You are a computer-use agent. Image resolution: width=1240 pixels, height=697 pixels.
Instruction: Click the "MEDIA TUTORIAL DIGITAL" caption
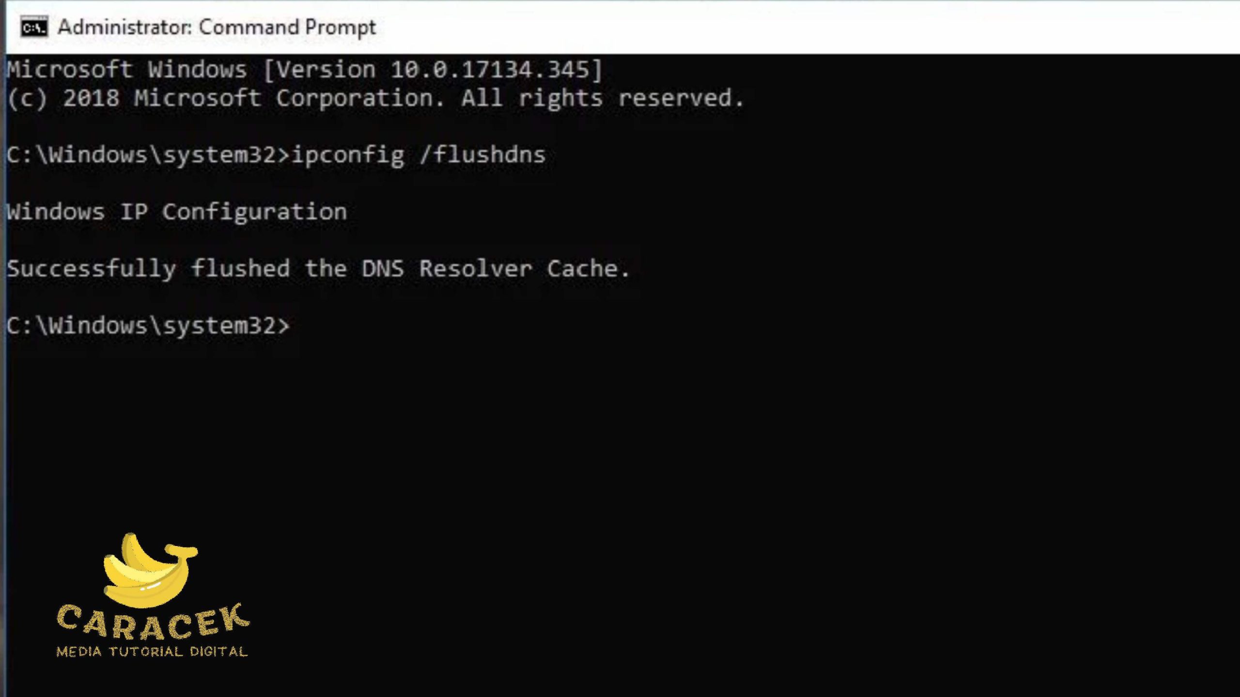click(x=152, y=652)
